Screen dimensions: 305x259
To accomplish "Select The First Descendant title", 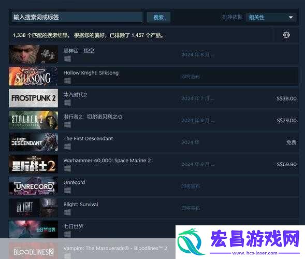I will point(88,138).
